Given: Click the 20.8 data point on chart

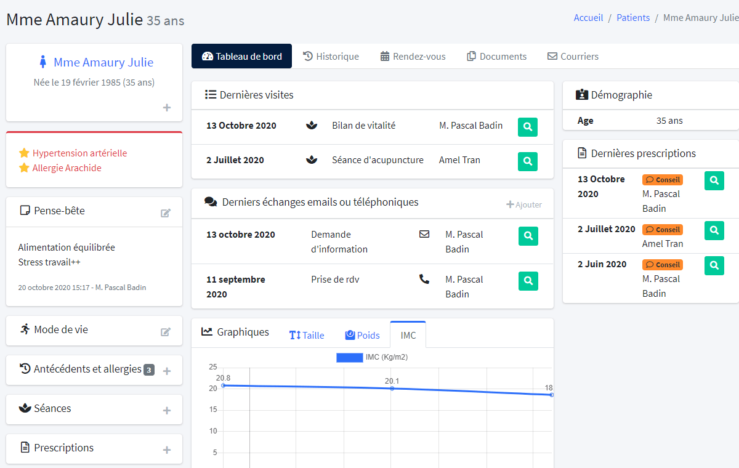Looking at the screenshot, I should click(x=223, y=385).
